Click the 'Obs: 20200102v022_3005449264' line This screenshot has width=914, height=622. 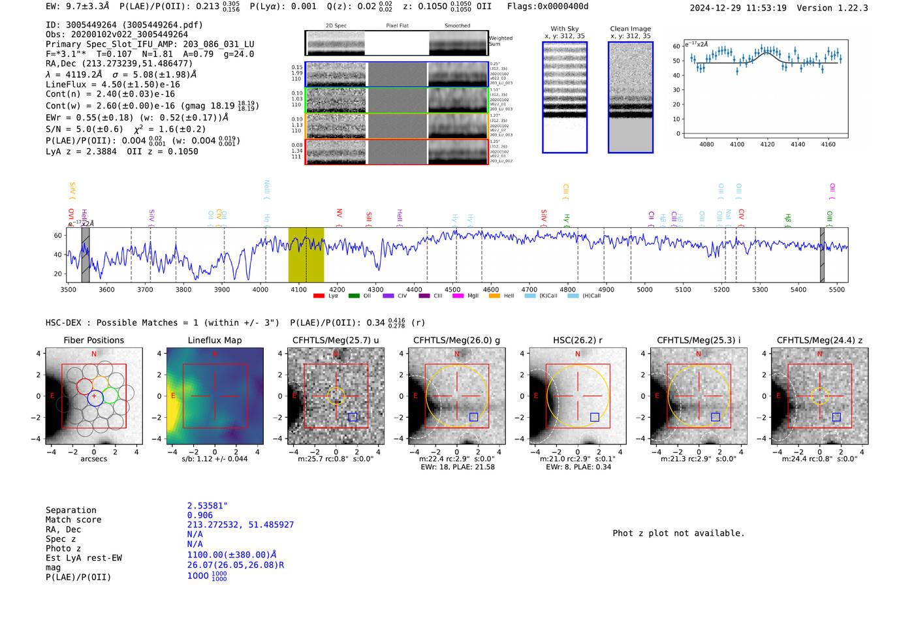pos(117,35)
